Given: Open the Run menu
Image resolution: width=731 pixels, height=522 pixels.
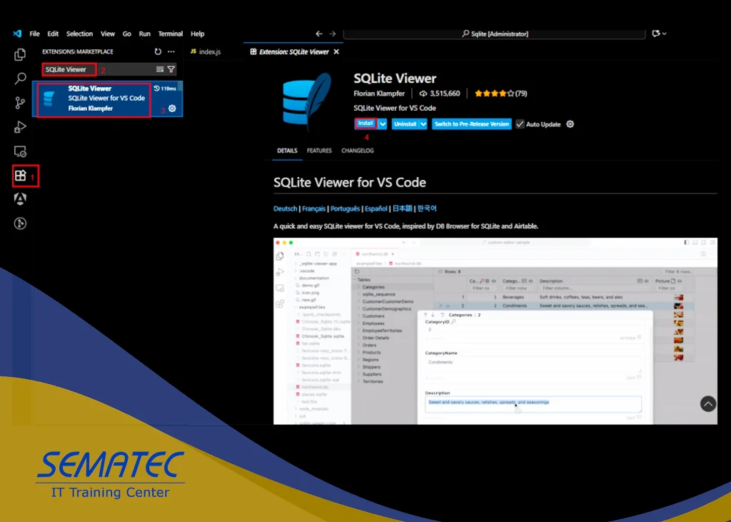Looking at the screenshot, I should point(144,34).
